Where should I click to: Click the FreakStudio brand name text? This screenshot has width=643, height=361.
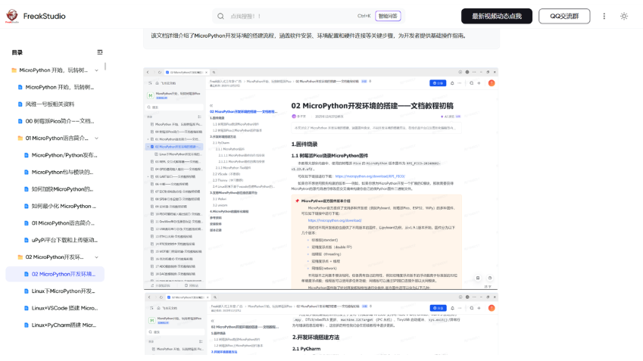tap(44, 16)
